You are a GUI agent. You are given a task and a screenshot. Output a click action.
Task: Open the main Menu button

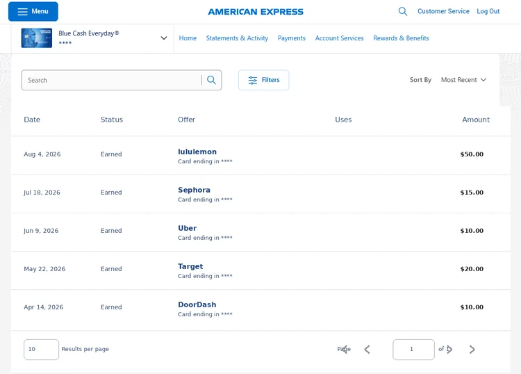click(x=33, y=11)
